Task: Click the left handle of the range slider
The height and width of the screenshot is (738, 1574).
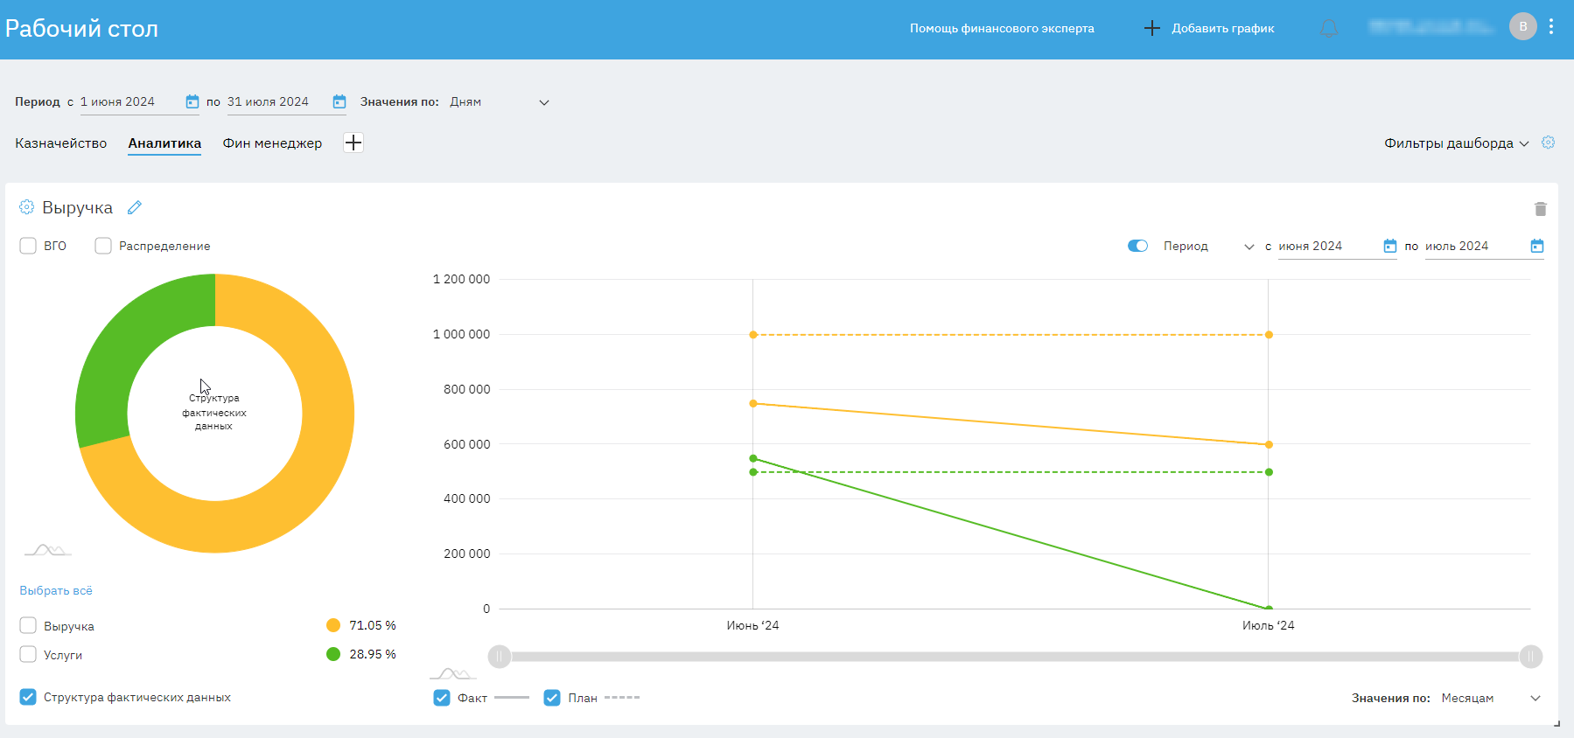Action: (x=499, y=657)
